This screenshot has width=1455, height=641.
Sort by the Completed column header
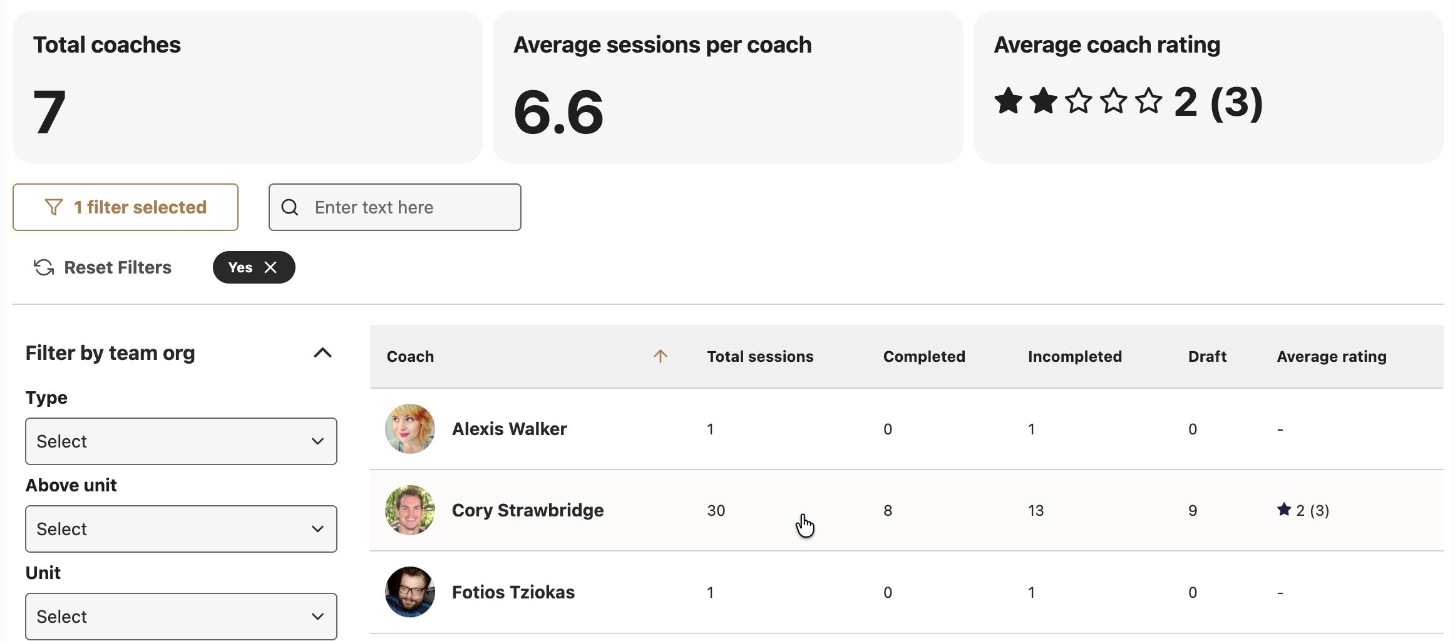point(924,356)
